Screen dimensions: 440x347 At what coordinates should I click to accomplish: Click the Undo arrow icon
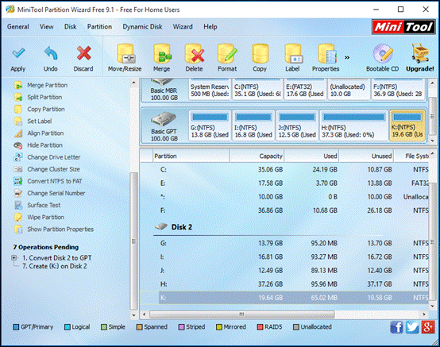51,53
